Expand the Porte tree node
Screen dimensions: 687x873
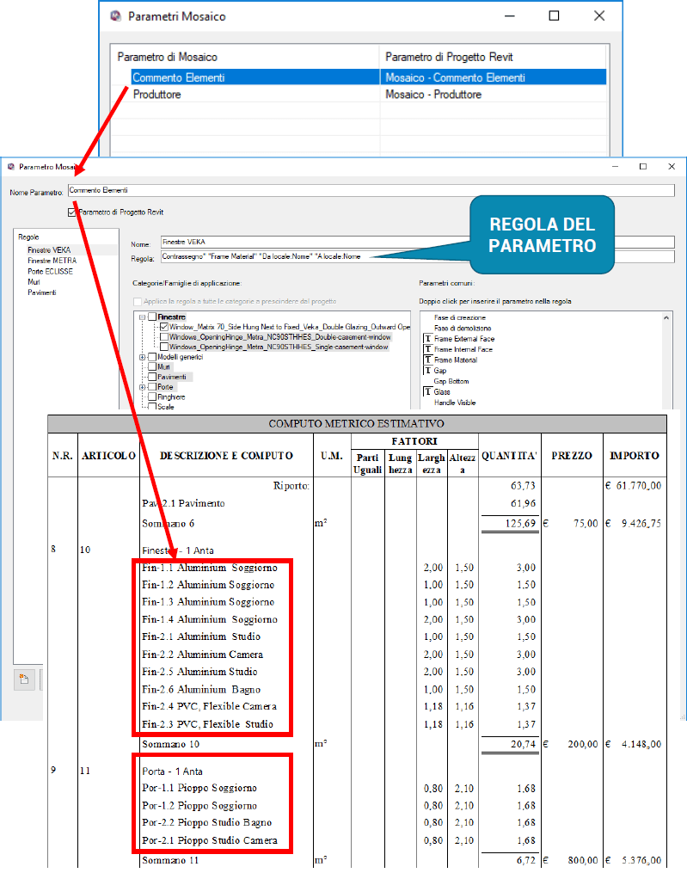[x=143, y=387]
